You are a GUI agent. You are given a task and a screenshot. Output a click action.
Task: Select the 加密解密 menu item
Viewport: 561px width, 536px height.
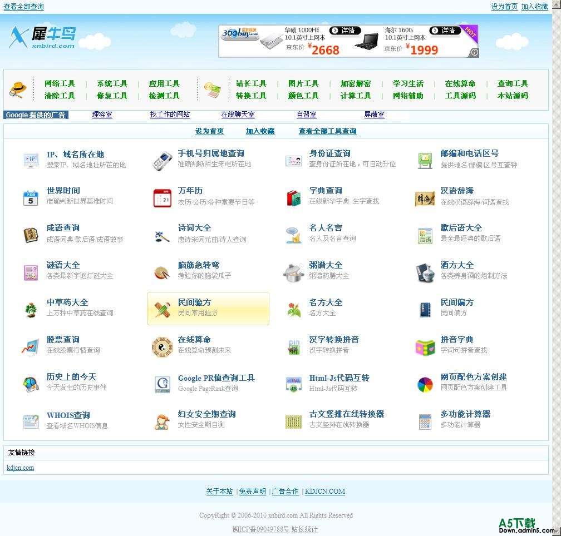click(x=356, y=83)
